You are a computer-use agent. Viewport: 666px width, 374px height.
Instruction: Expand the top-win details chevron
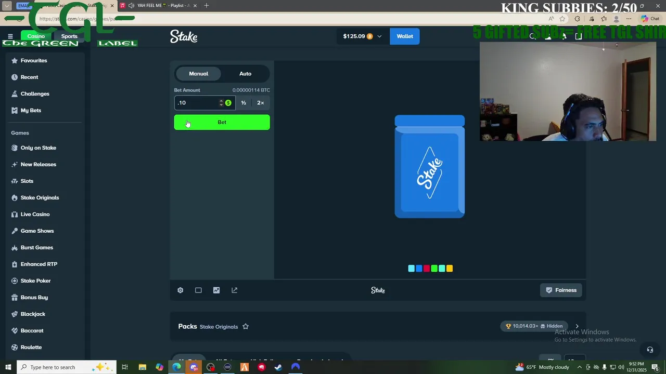577,326
